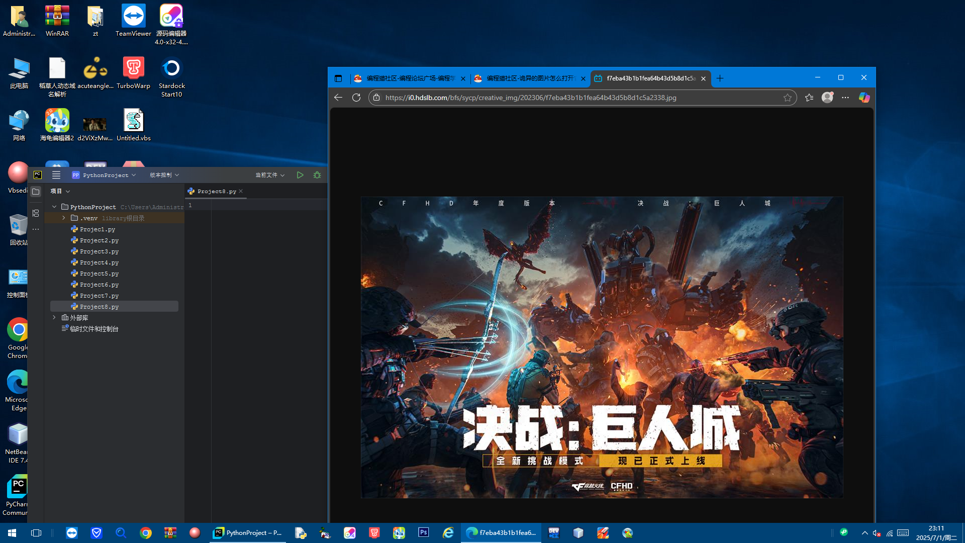Open the Edge Favorites list
This screenshot has width=965, height=543.
click(x=809, y=98)
